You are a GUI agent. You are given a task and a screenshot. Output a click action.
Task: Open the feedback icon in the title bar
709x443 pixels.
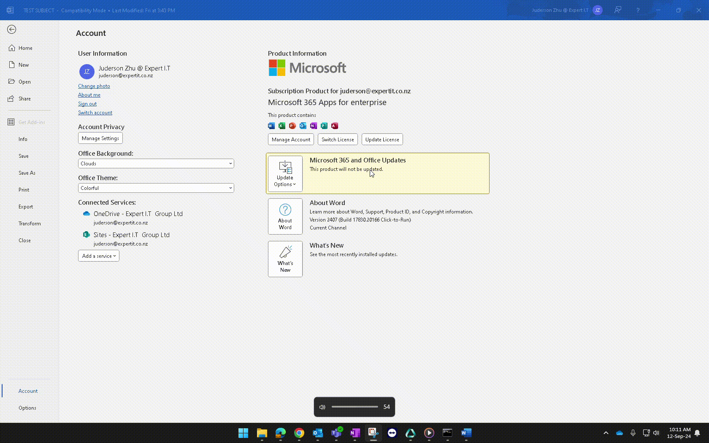coord(618,10)
